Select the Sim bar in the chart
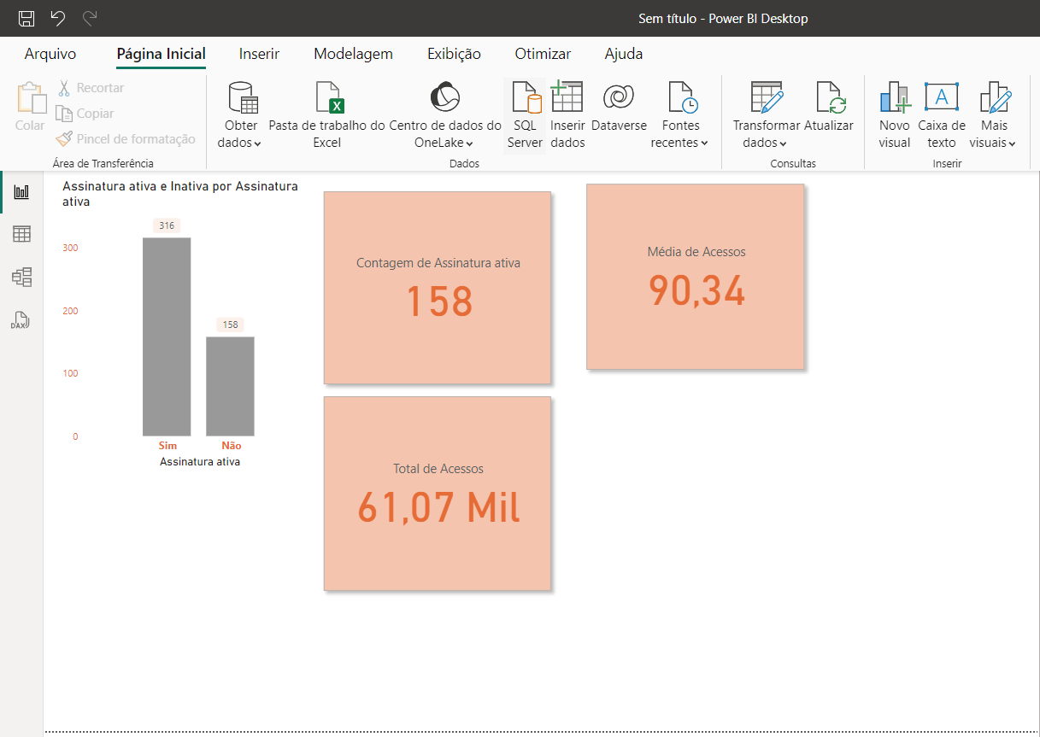Viewport: 1040px width, 737px height. (x=167, y=336)
